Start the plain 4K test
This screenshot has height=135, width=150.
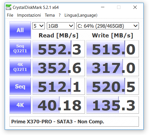coord(20,105)
